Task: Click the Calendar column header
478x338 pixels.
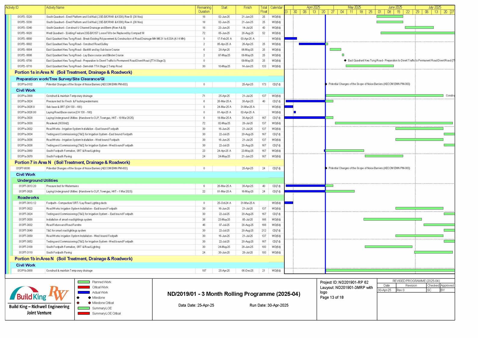Action: 276,9
